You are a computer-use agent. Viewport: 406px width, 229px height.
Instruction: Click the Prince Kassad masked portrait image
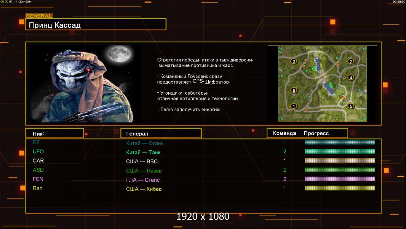(x=86, y=83)
